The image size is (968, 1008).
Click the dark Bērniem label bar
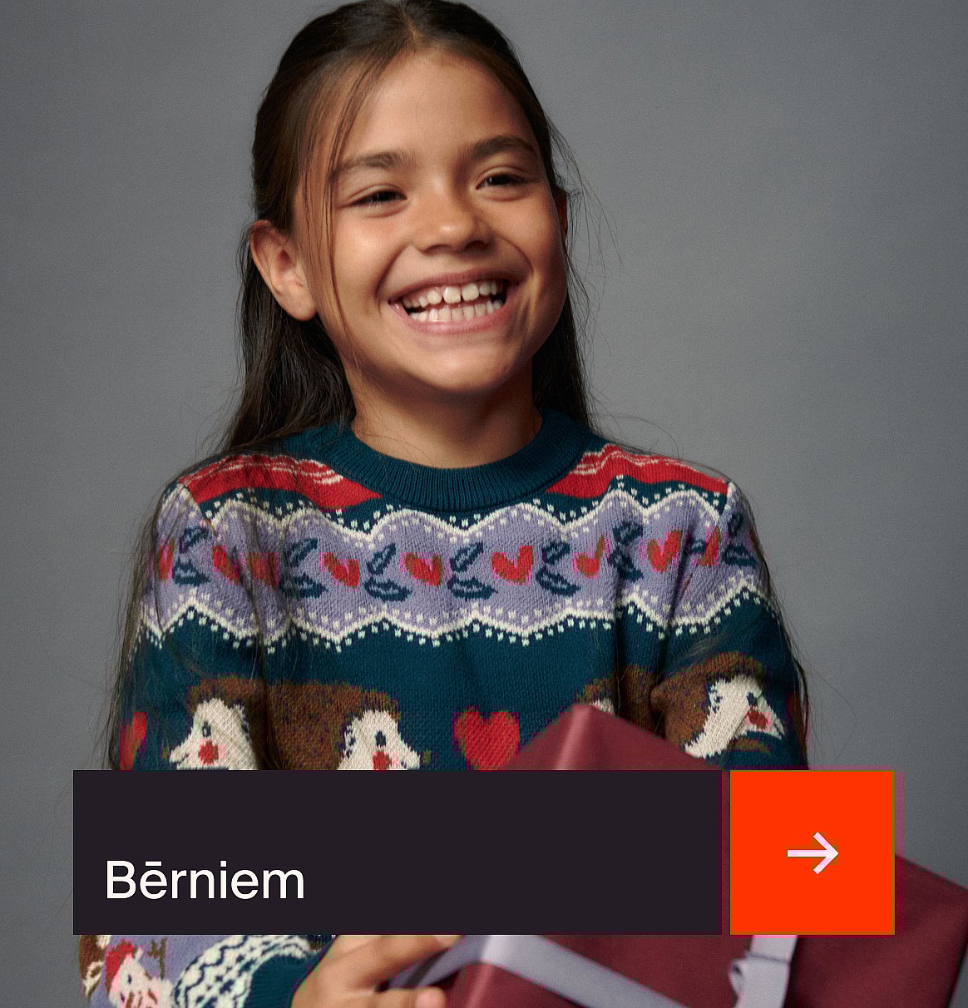(397, 852)
